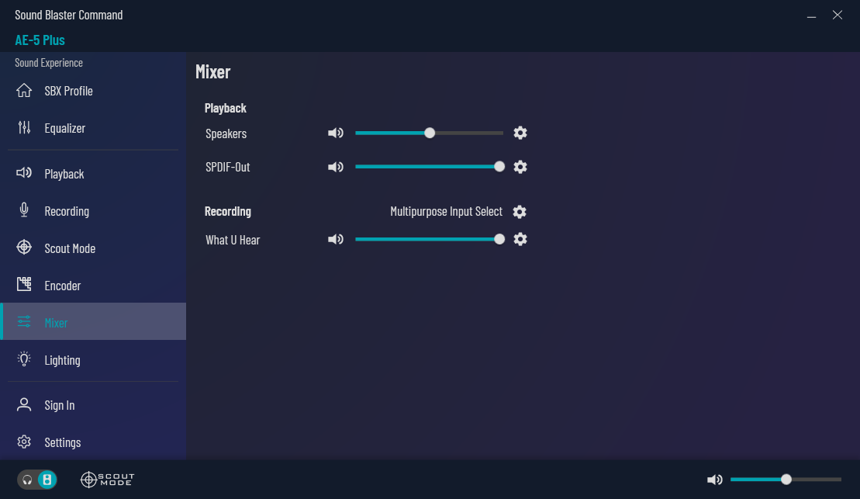Mute the Speakers playback channel

pos(336,133)
